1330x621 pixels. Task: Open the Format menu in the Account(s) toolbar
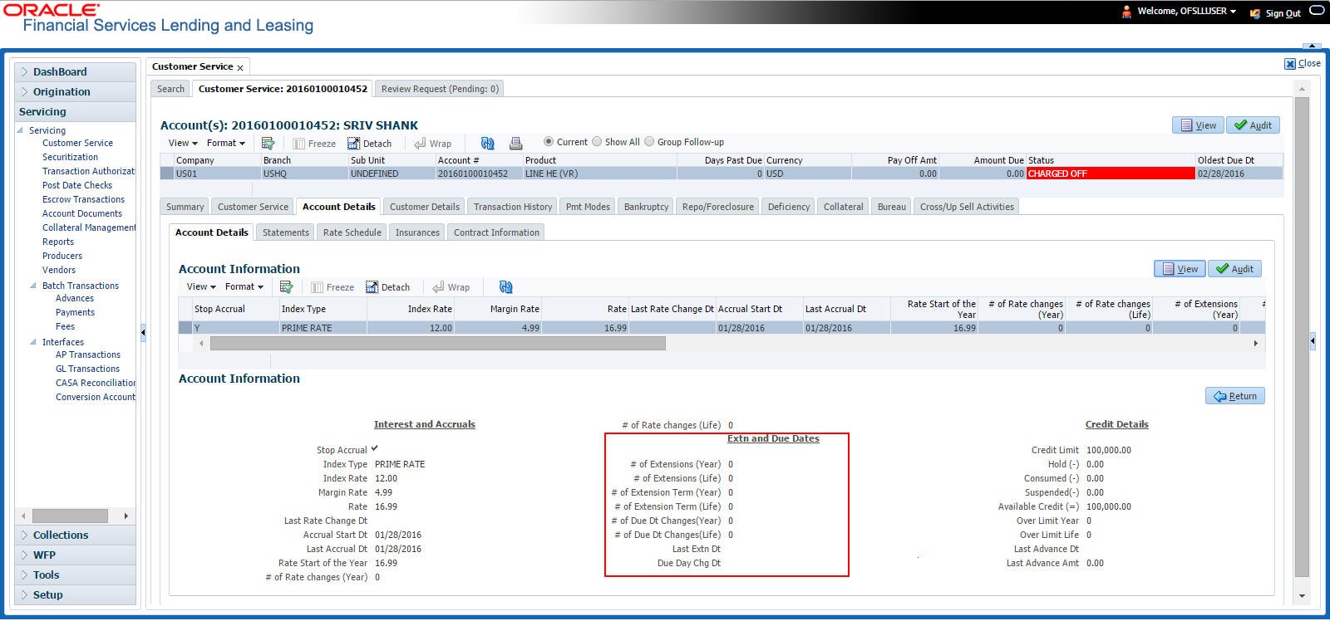(x=226, y=143)
